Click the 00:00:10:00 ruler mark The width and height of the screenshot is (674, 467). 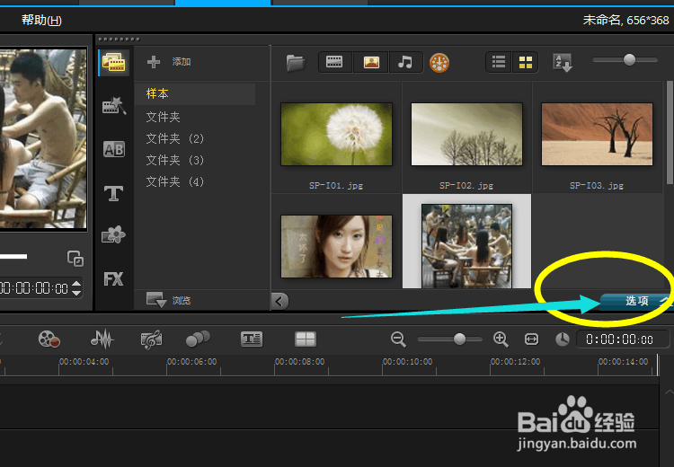pos(407,362)
